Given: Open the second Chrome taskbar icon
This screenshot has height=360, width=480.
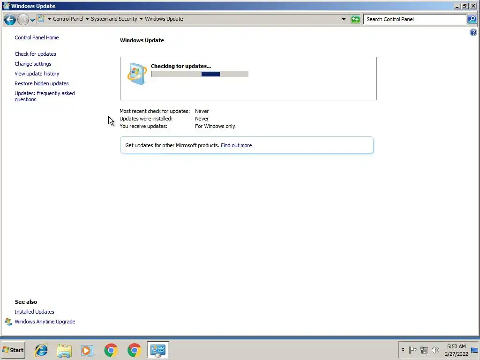Looking at the screenshot, I should coord(134,350).
